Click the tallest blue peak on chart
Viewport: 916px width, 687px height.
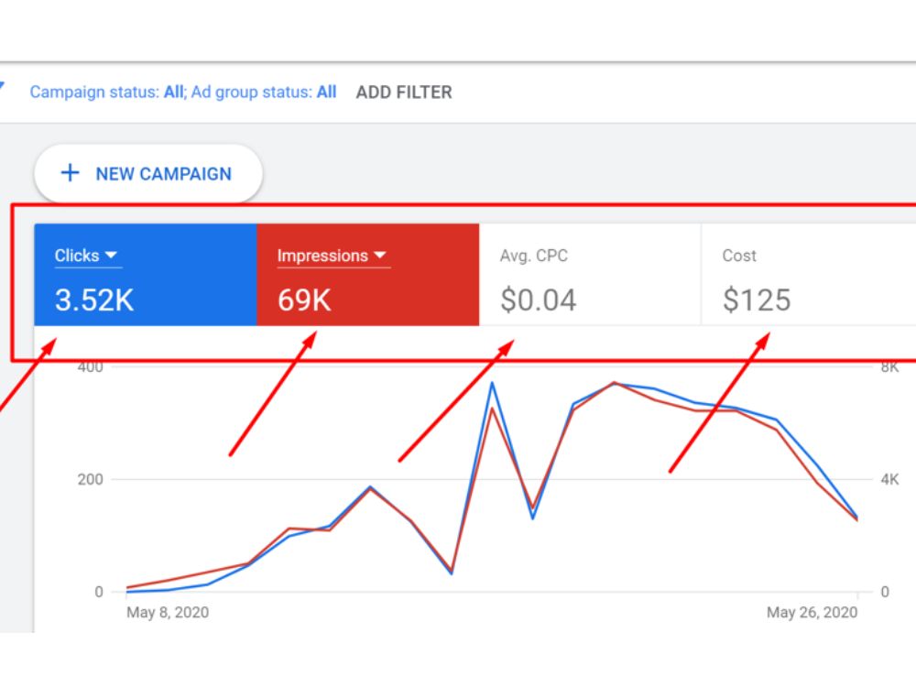pos(492,383)
